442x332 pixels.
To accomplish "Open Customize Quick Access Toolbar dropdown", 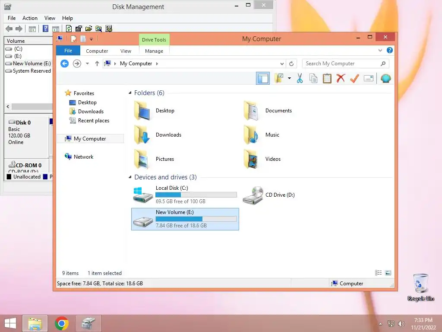I will coord(92,39).
